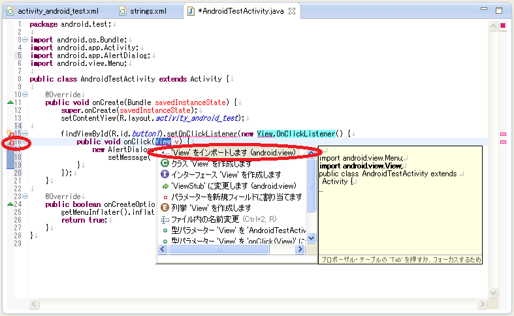Click the error marker on line 16
Image resolution: width=514 pixels, height=316 pixels.
pos(10,142)
